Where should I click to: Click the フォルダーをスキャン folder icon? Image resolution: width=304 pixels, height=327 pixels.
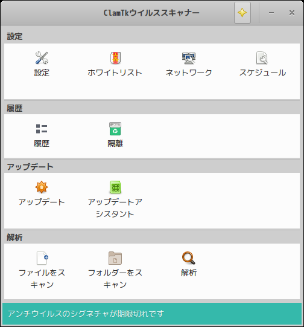(x=115, y=258)
